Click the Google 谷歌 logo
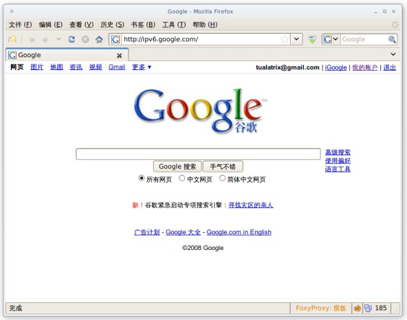 pyautogui.click(x=200, y=111)
